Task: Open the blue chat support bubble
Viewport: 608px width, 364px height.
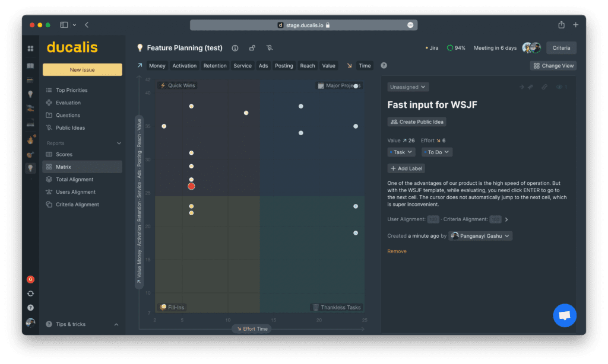Action: click(565, 315)
